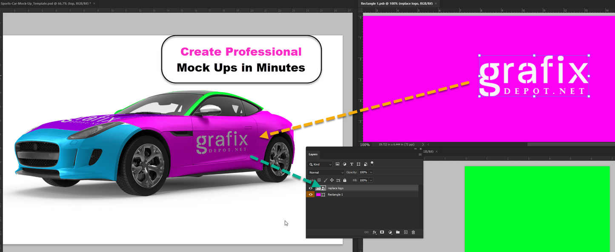Click the lock all attributes padlock icon

[345, 180]
